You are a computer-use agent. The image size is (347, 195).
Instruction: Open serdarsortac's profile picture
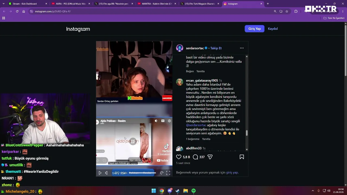point(179,48)
